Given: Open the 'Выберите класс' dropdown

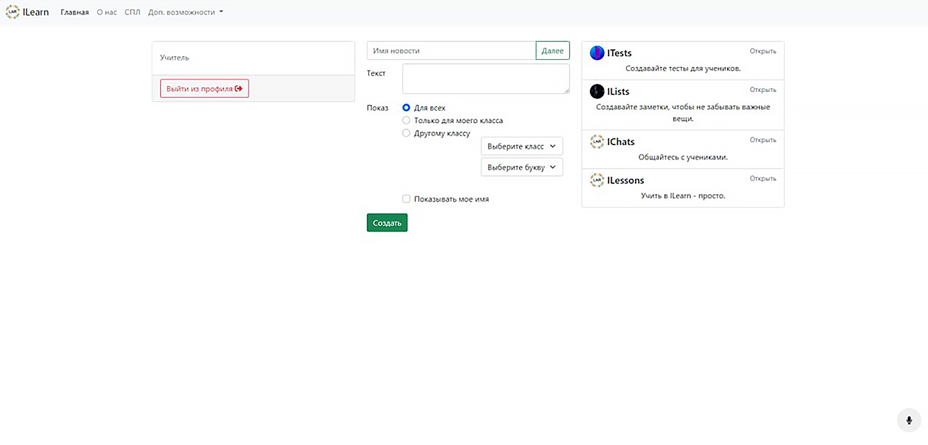Looking at the screenshot, I should tap(522, 146).
